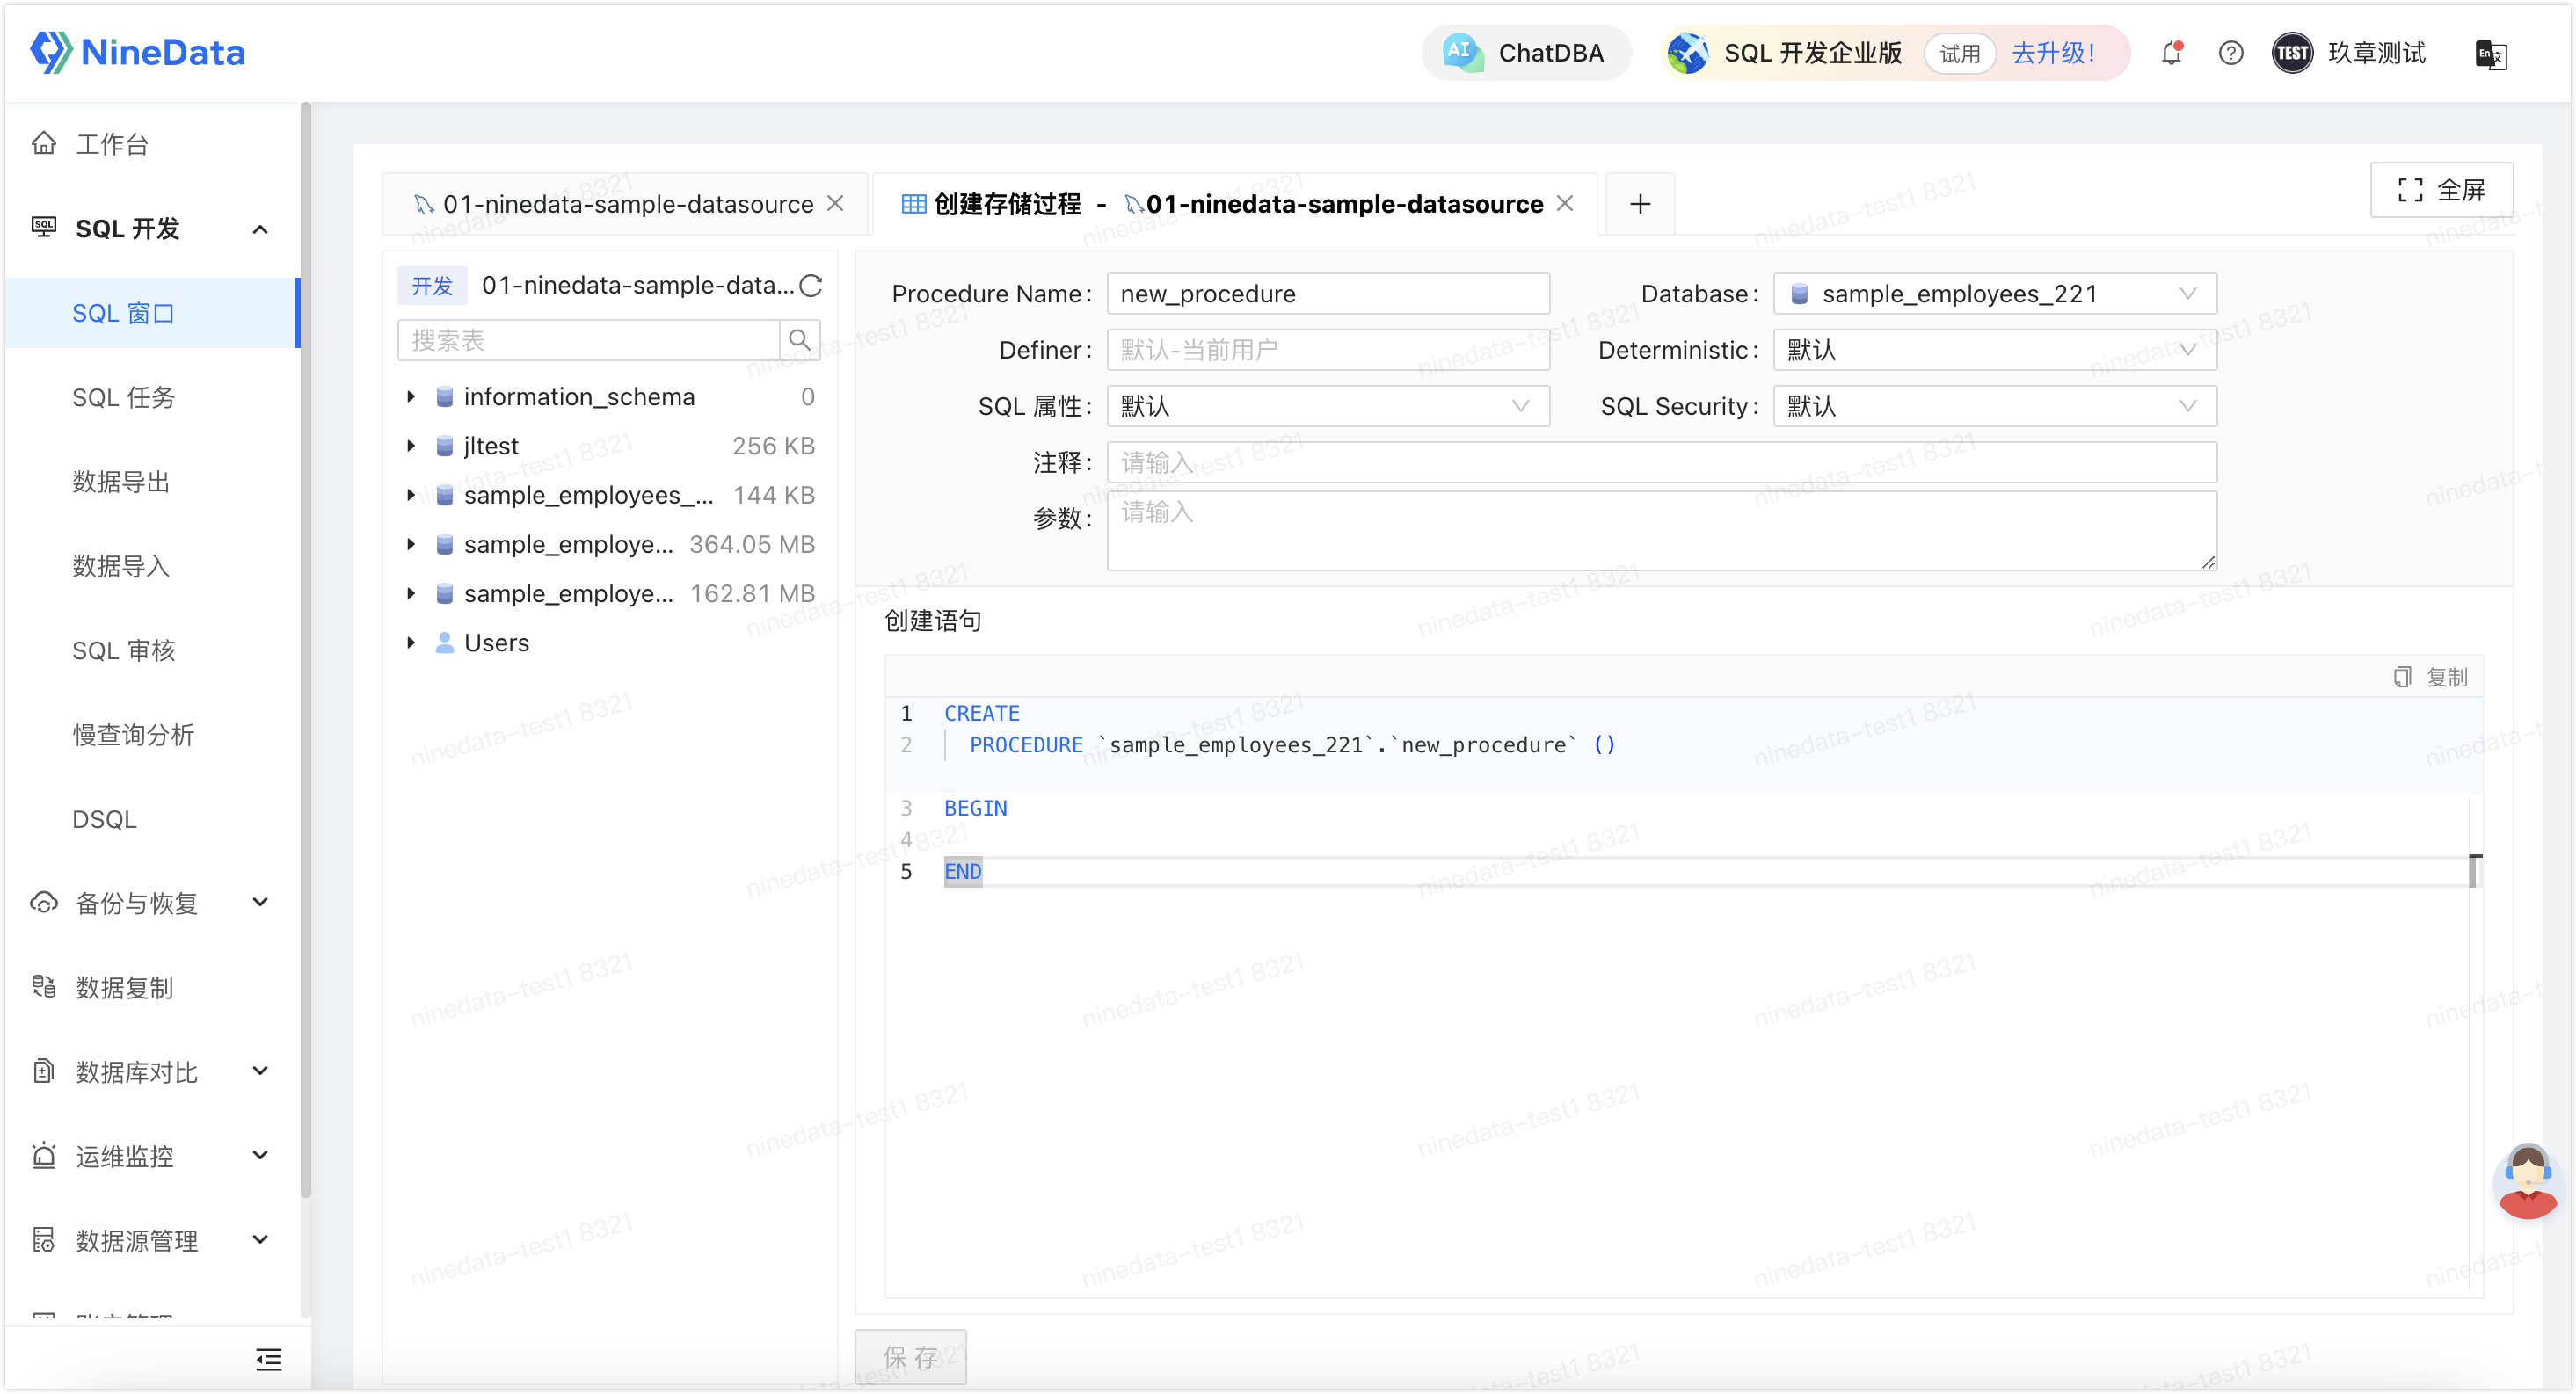The width and height of the screenshot is (2576, 1394).
Task: Open the customer support avatar
Action: point(2527,1181)
